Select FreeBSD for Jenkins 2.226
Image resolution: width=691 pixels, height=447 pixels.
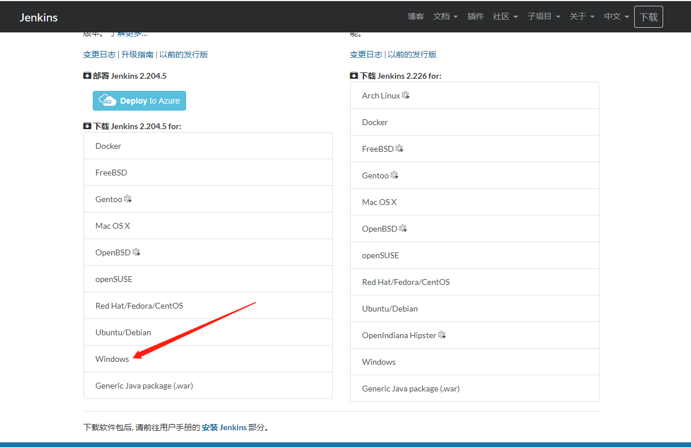(x=475, y=149)
